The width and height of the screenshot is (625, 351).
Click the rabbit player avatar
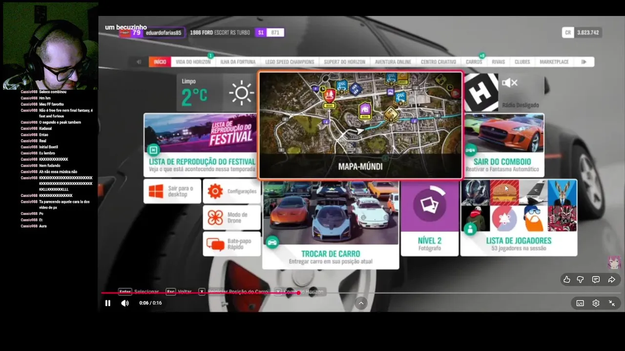[562, 192]
